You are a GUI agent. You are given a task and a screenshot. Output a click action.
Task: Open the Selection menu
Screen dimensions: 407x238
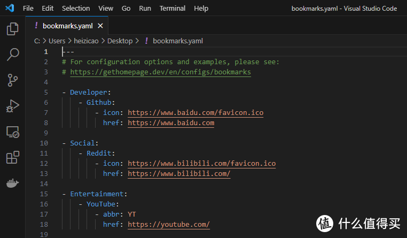76,8
